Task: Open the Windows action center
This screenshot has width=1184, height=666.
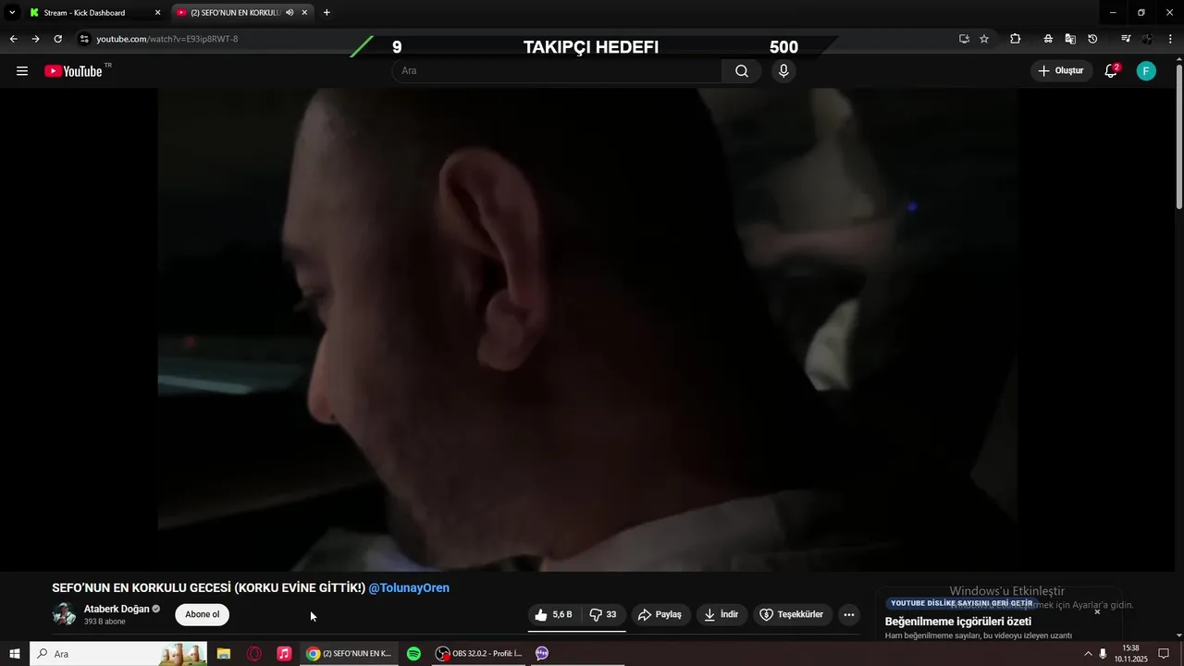Action: [x=1164, y=653]
